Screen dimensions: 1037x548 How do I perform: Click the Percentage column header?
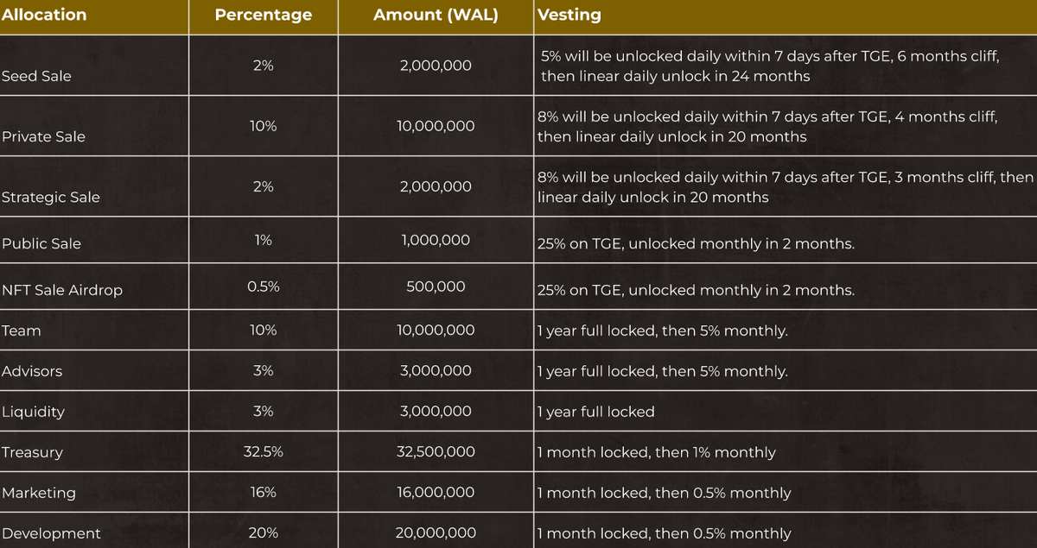pos(263,15)
